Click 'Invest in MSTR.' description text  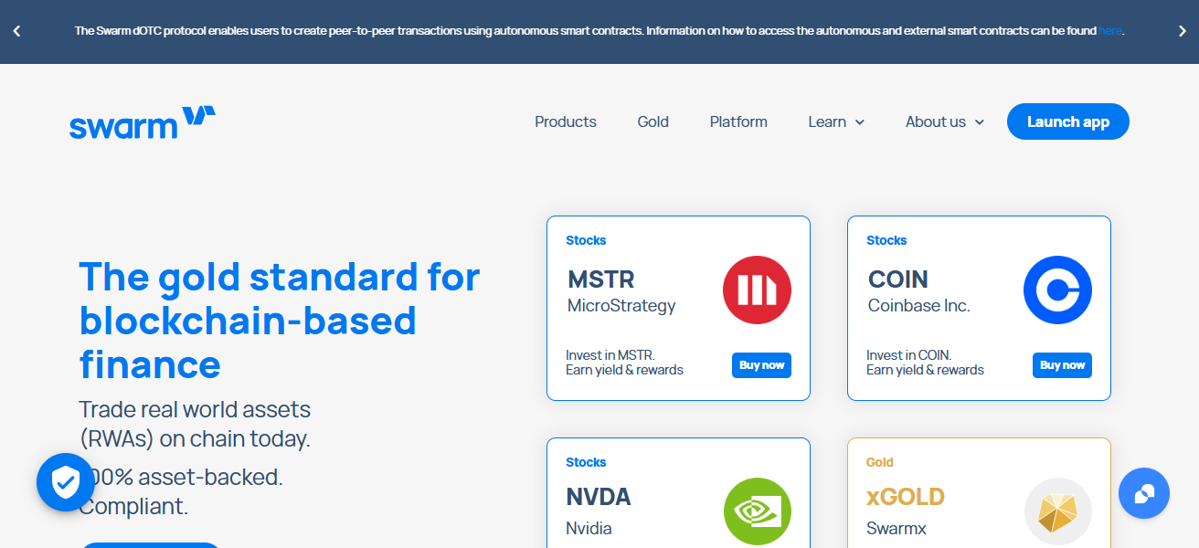pyautogui.click(x=610, y=355)
